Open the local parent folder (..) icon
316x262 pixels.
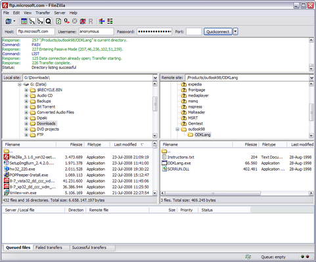(x=6, y=151)
